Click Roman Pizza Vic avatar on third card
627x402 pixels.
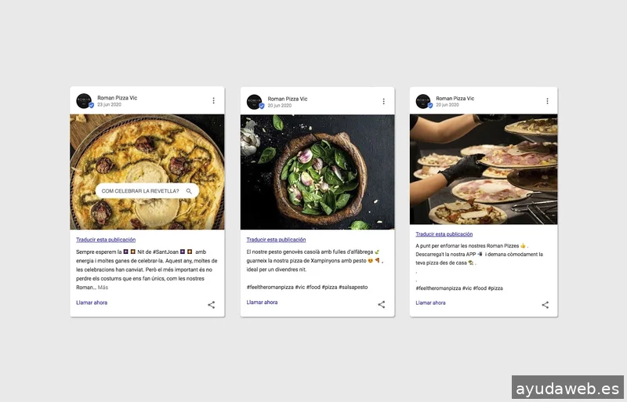click(423, 101)
